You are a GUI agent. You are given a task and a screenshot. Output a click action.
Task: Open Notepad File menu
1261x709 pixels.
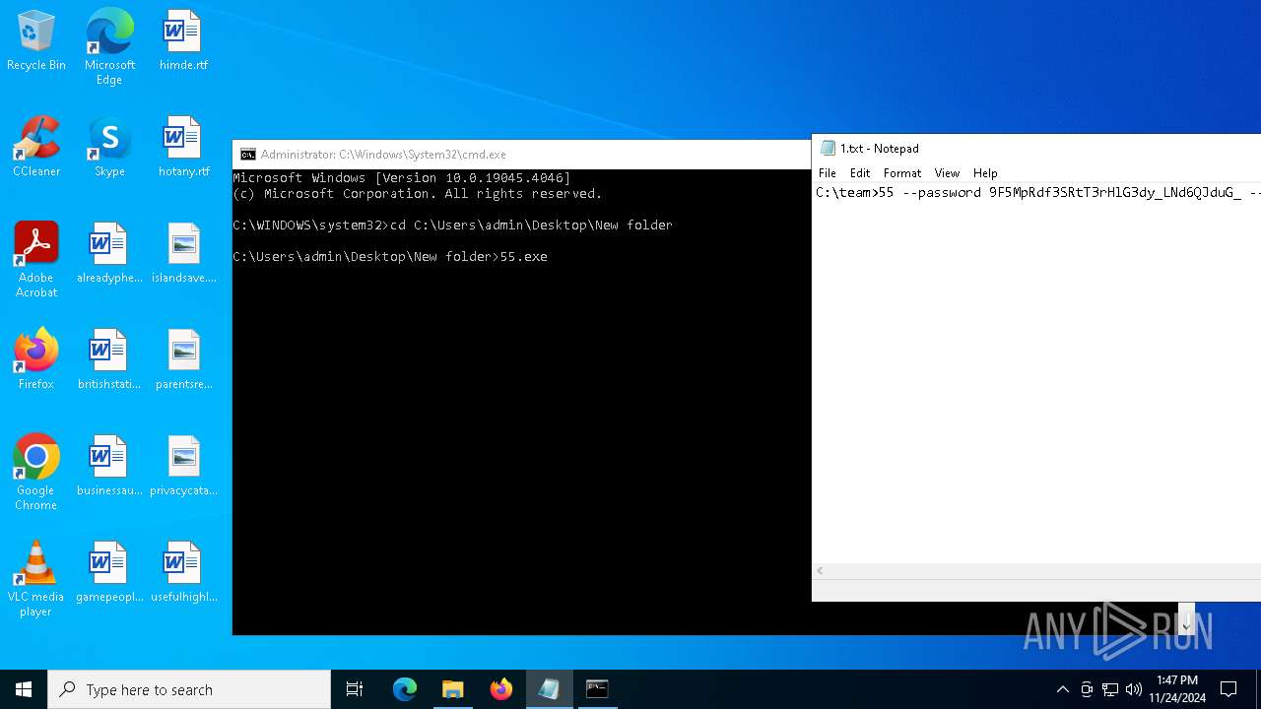click(x=828, y=173)
